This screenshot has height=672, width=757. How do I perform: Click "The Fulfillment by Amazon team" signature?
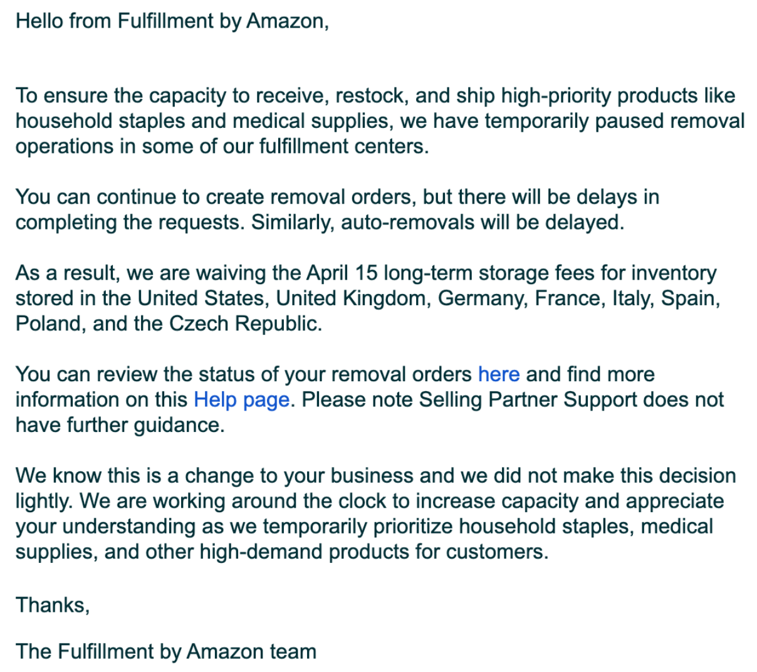click(x=166, y=652)
